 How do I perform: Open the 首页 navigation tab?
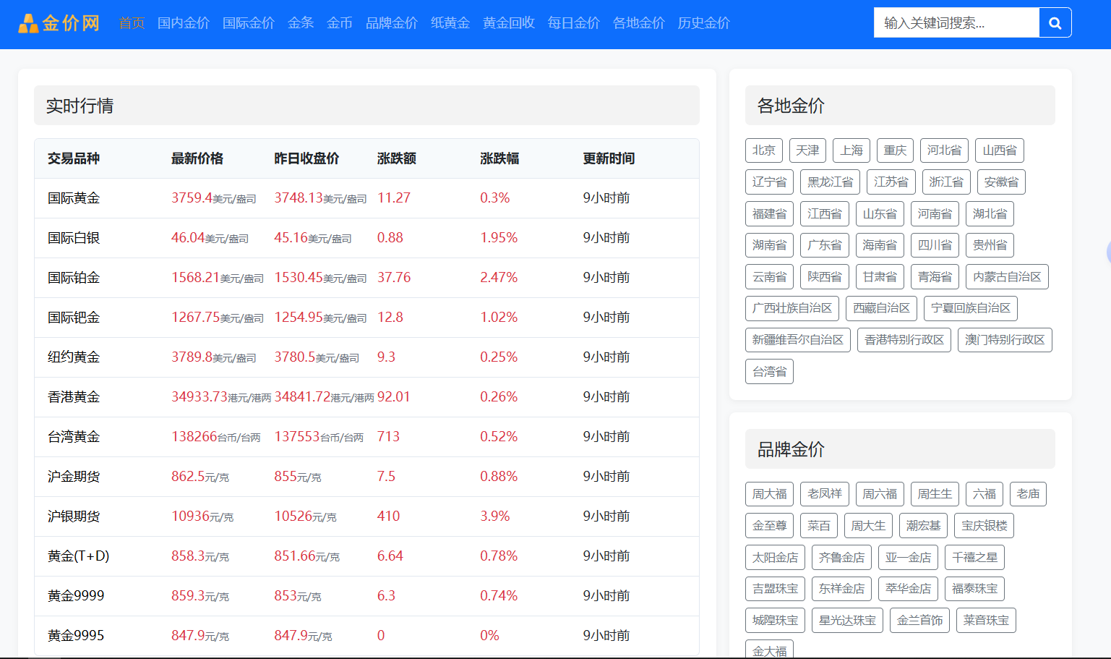point(132,23)
